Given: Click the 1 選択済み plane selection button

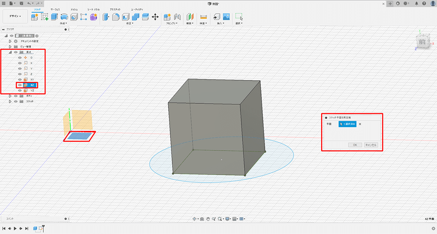Looking at the screenshot, I should (347, 124).
